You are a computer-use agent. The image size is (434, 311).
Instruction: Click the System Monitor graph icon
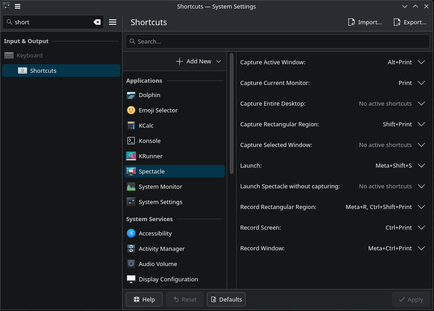click(x=131, y=187)
